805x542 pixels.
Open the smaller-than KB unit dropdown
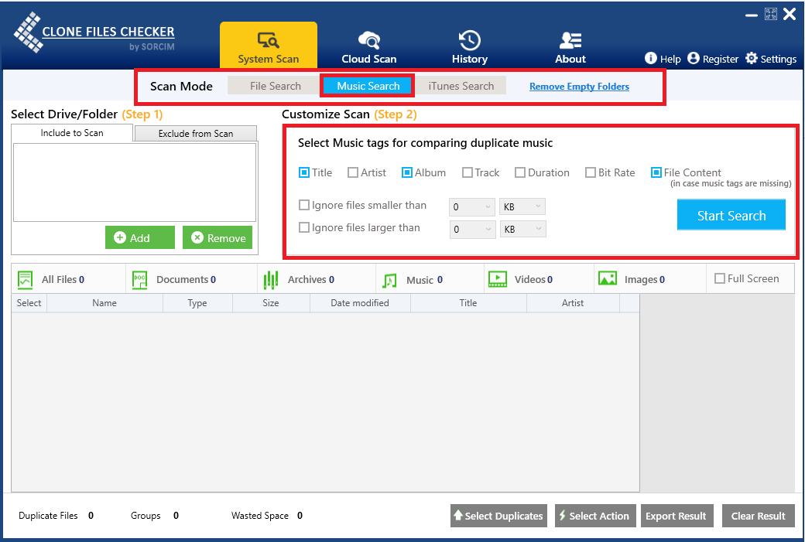click(x=522, y=206)
